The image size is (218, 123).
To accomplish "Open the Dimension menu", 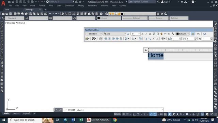I will click(x=69, y=6).
